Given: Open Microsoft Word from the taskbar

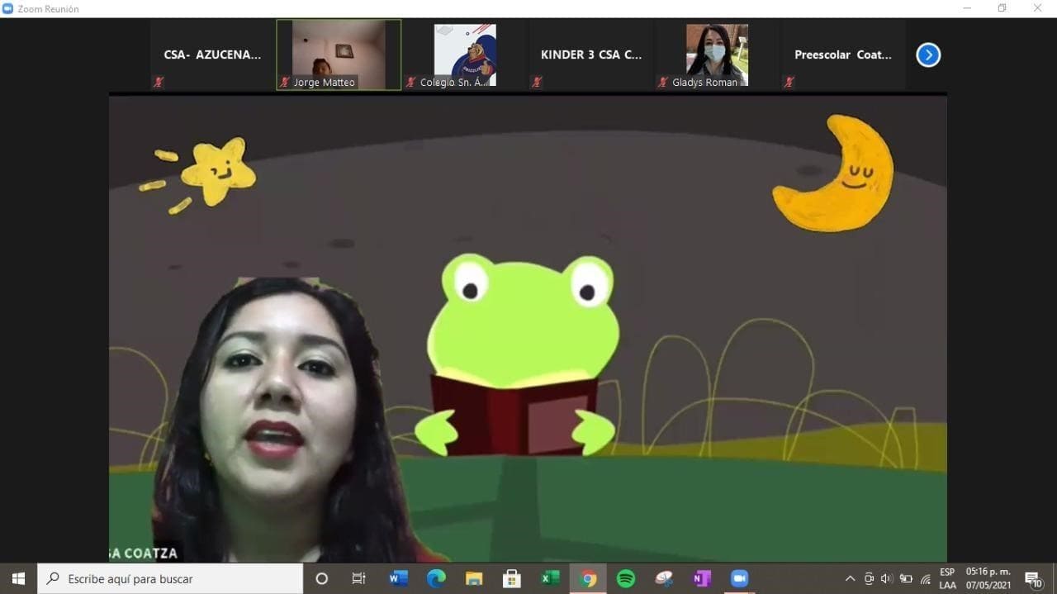Looking at the screenshot, I should (398, 578).
